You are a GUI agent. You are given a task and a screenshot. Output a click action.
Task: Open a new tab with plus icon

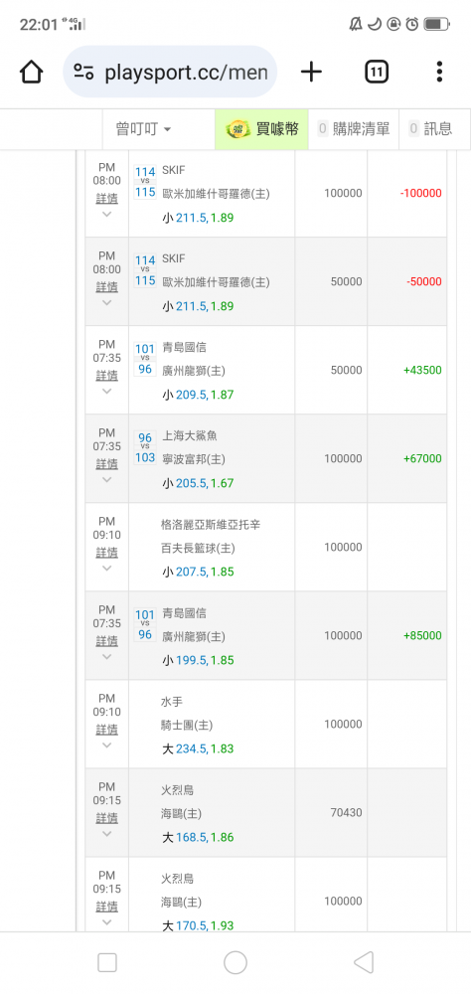pyautogui.click(x=311, y=72)
